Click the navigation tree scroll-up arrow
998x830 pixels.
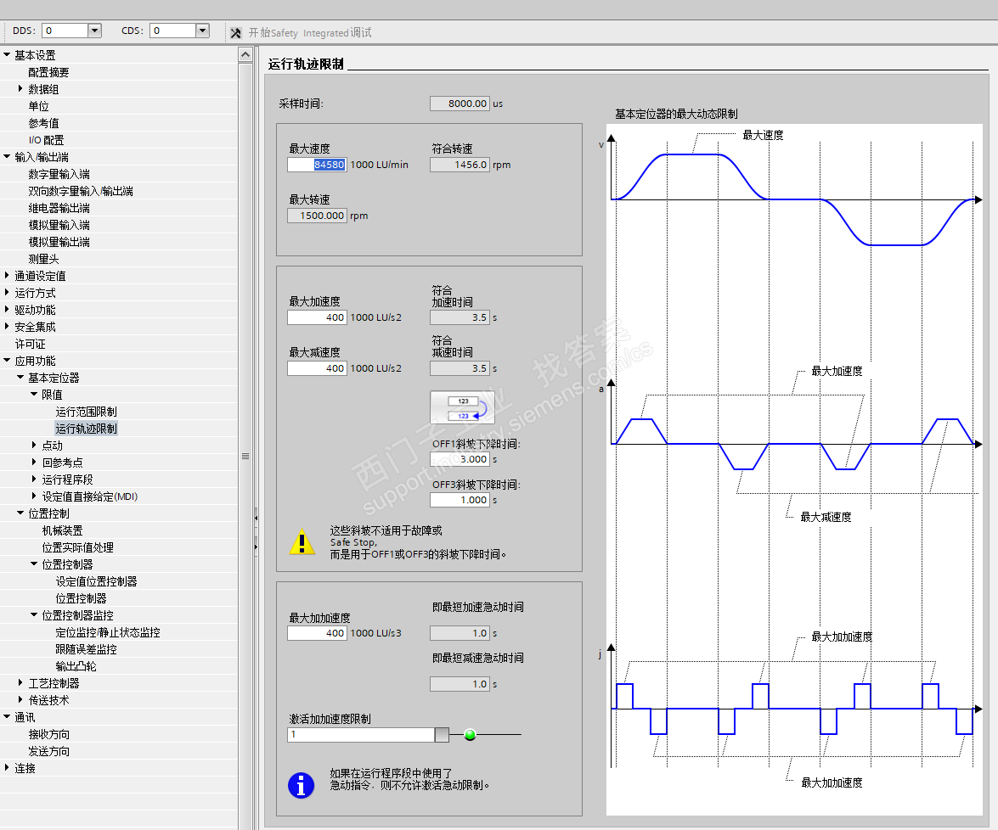(x=245, y=55)
